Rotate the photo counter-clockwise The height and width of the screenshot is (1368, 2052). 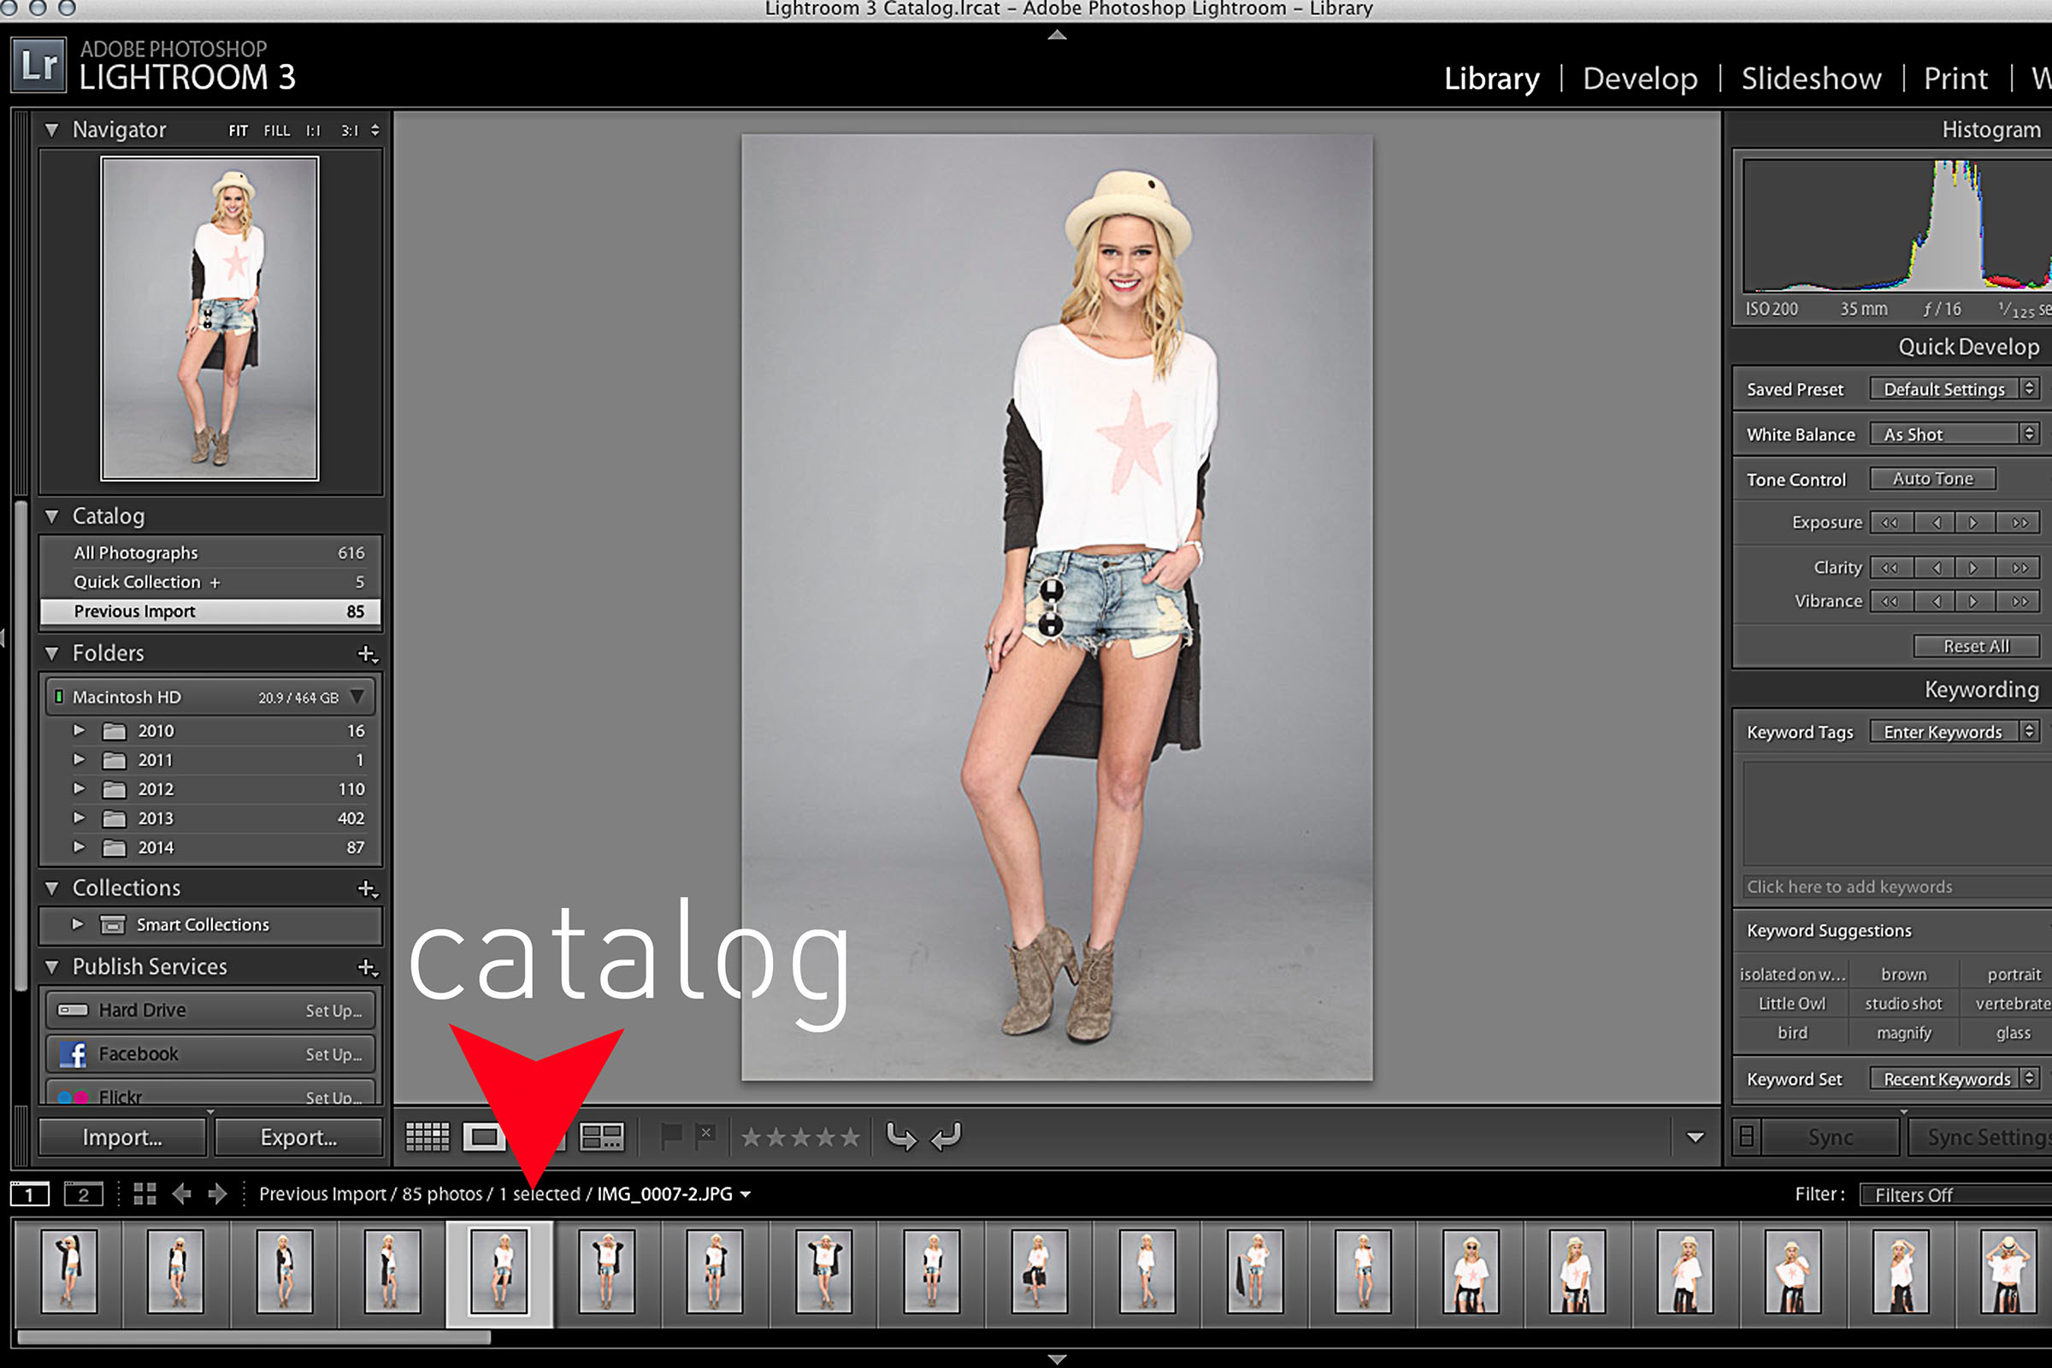click(x=900, y=1136)
